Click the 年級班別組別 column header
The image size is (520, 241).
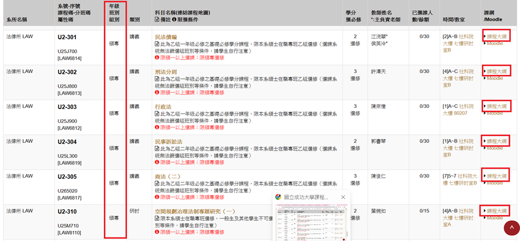click(114, 13)
